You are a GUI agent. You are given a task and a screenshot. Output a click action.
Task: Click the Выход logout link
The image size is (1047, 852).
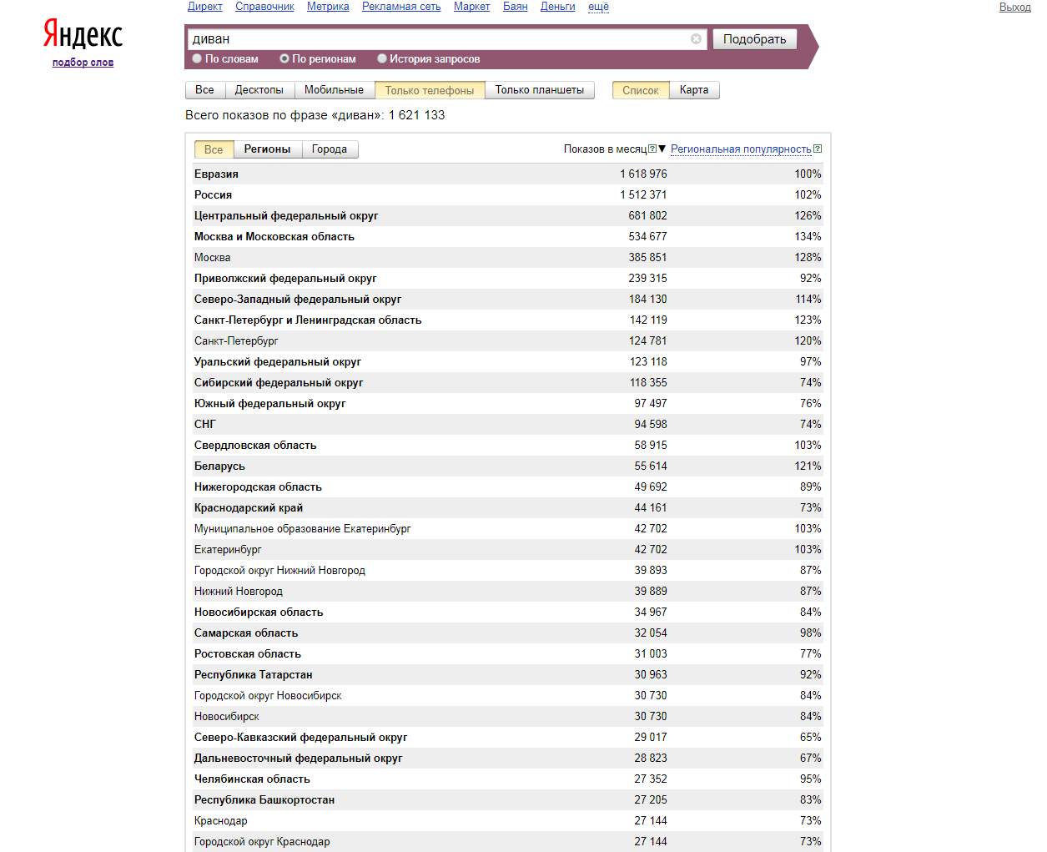[x=1015, y=7]
